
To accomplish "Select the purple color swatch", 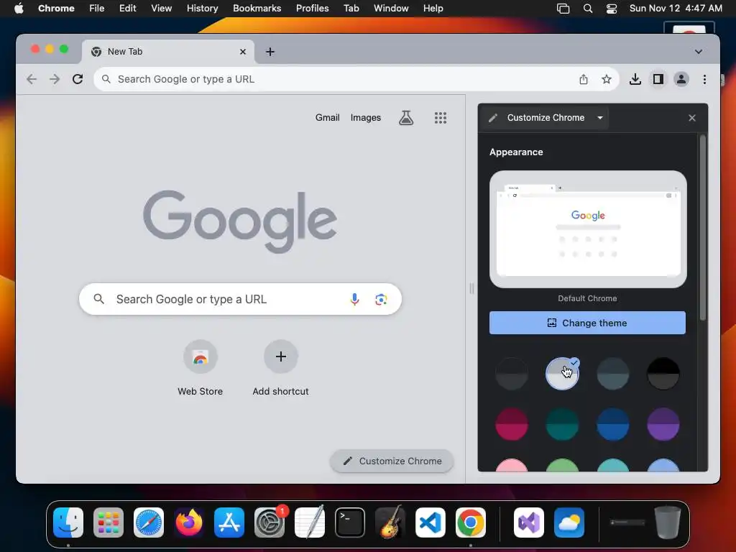I will point(663,424).
